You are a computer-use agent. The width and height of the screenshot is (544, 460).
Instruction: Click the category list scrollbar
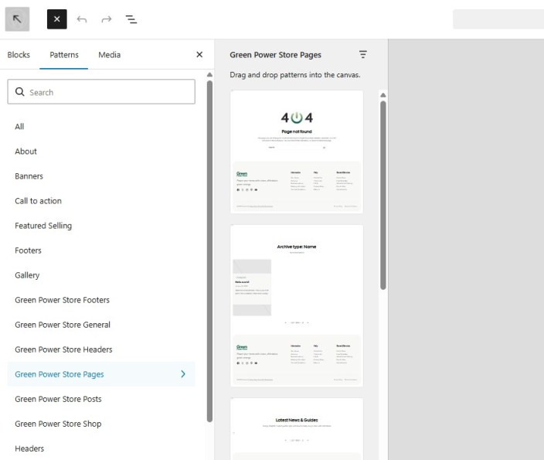[209, 247]
